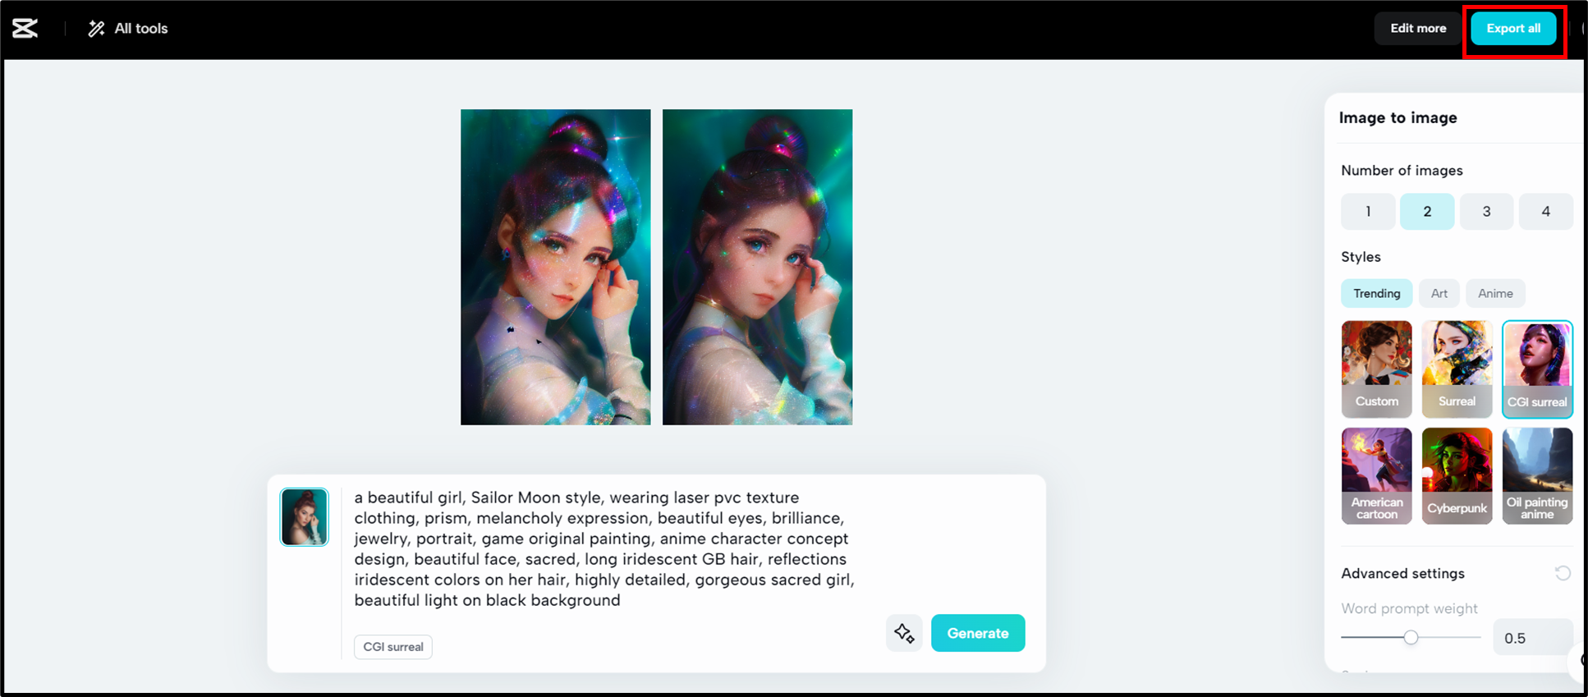Select the first generated image
1588x697 pixels.
pos(556,267)
